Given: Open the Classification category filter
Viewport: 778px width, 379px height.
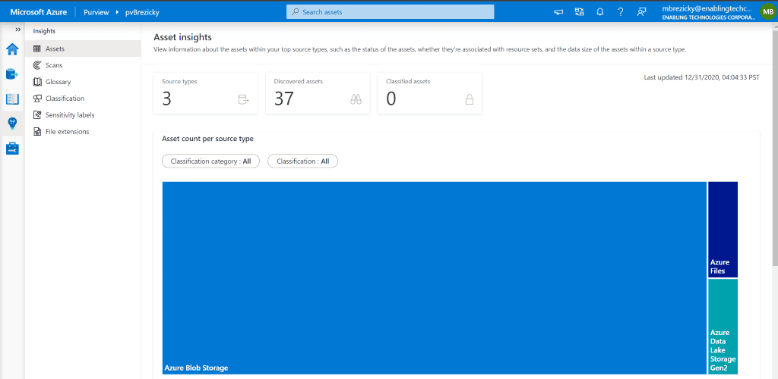Looking at the screenshot, I should click(211, 161).
